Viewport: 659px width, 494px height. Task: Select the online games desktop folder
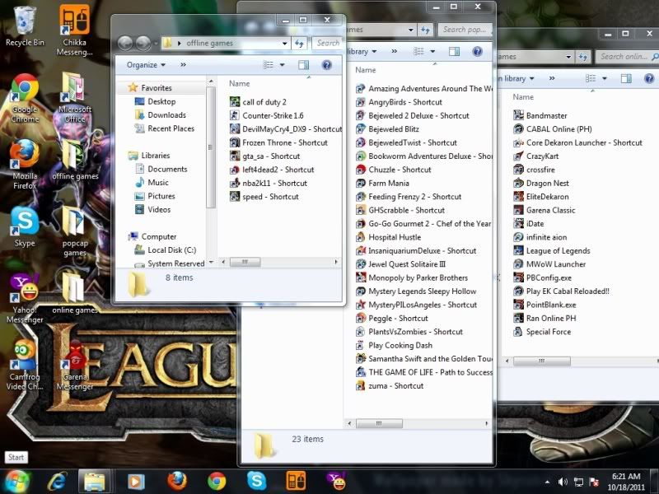[x=75, y=293]
